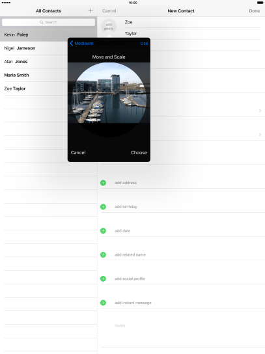Click the green plus beside add address

(103, 183)
